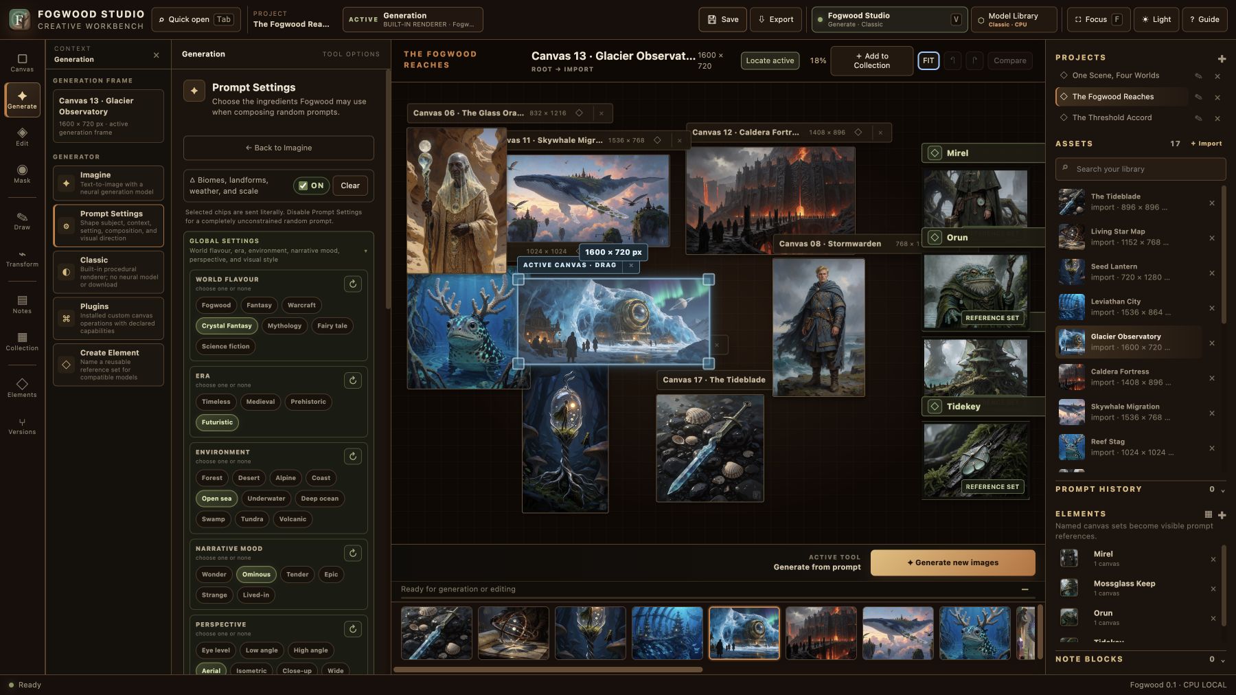Open the Transform tool
The image size is (1236, 695).
(22, 258)
